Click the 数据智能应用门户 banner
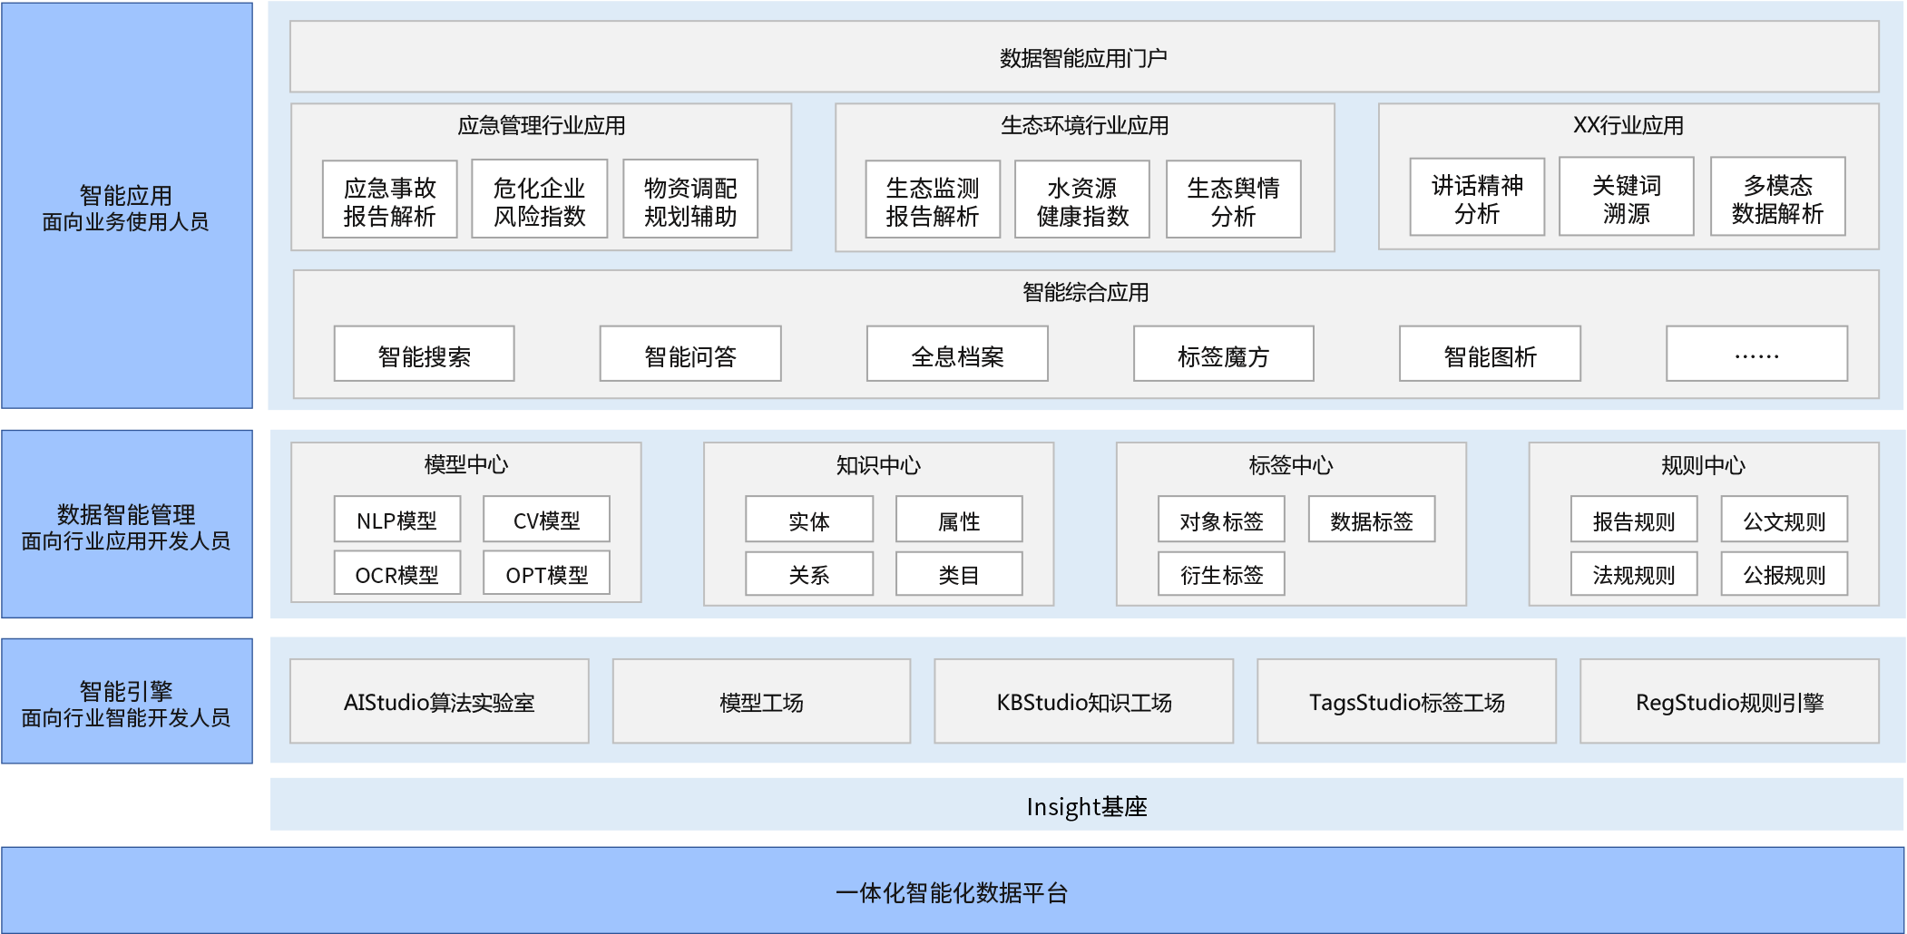Image resolution: width=1907 pixels, height=934 pixels. [x=1083, y=55]
